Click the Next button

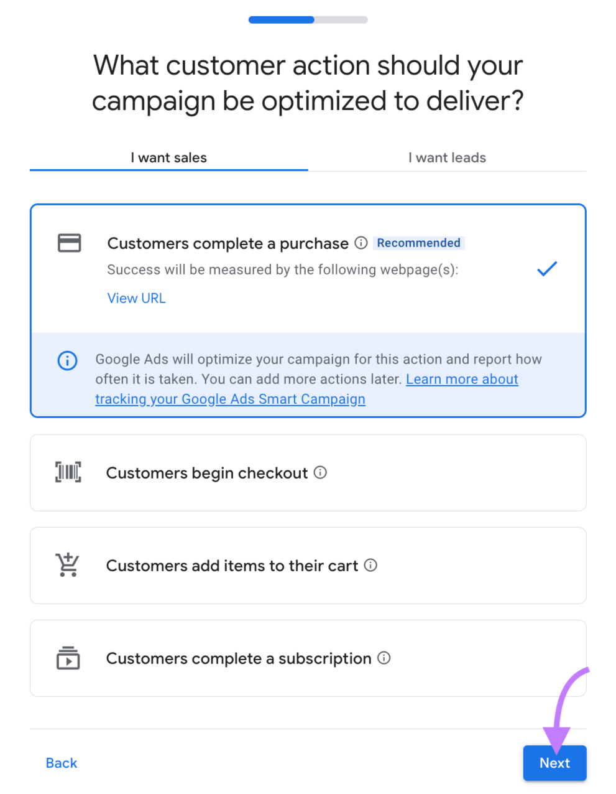[554, 763]
